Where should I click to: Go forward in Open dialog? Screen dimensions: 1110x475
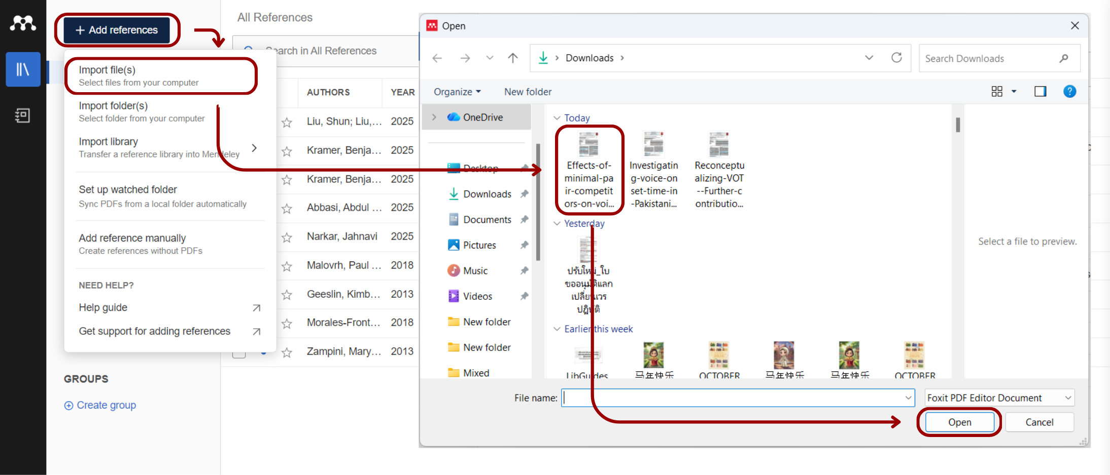click(465, 58)
